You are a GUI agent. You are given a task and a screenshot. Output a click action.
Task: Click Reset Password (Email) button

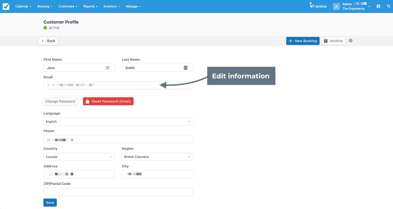108,101
